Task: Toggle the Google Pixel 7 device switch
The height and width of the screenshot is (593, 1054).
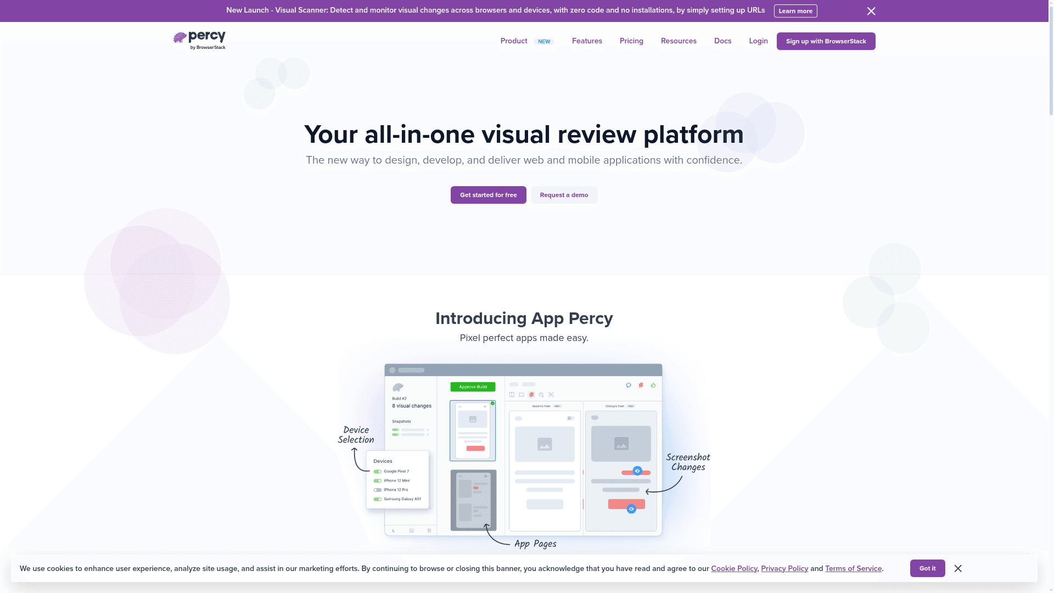Action: pyautogui.click(x=378, y=472)
